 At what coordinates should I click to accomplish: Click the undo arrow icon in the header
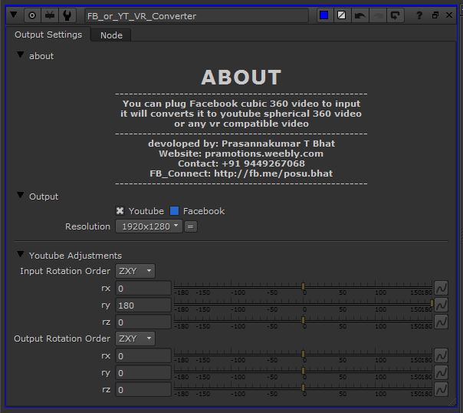click(360, 15)
